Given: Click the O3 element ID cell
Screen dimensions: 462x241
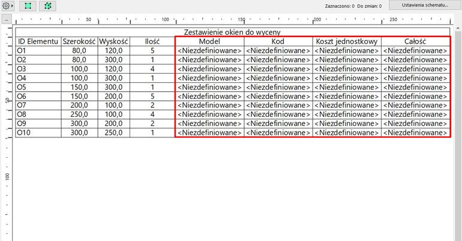Looking at the screenshot, I should coord(38,69).
